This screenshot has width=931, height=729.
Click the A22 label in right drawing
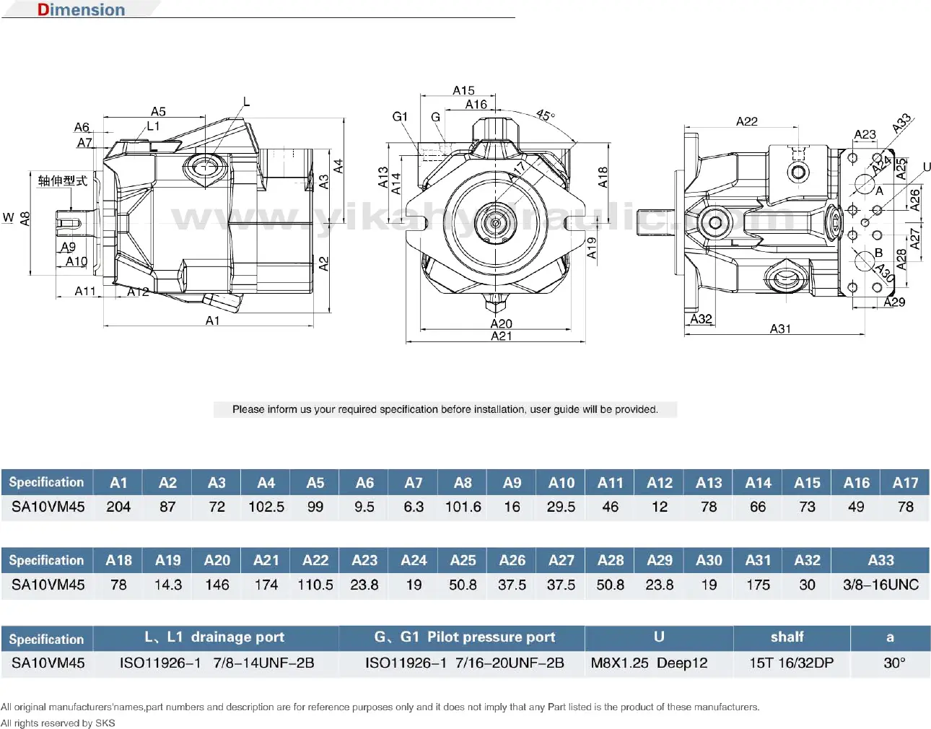click(x=747, y=121)
